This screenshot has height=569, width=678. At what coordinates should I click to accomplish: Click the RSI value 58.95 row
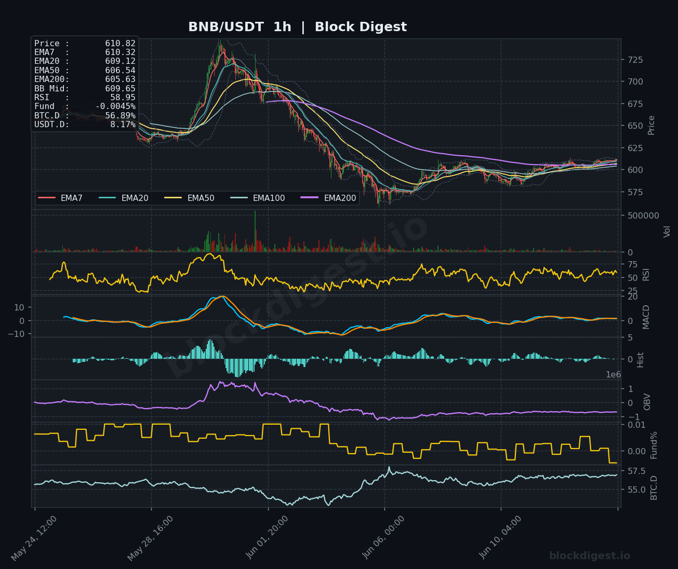pos(85,97)
